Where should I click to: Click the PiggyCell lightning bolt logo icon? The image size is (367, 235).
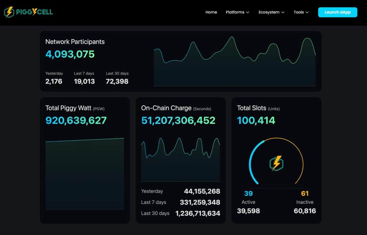coord(9,12)
